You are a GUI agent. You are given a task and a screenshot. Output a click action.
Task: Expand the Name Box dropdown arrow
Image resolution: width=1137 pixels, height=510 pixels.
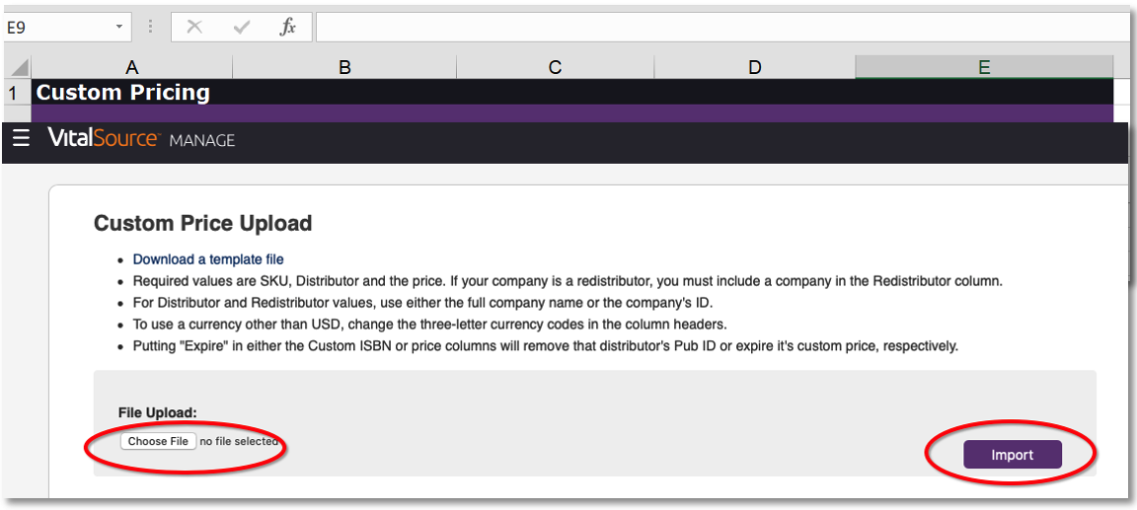click(x=118, y=27)
